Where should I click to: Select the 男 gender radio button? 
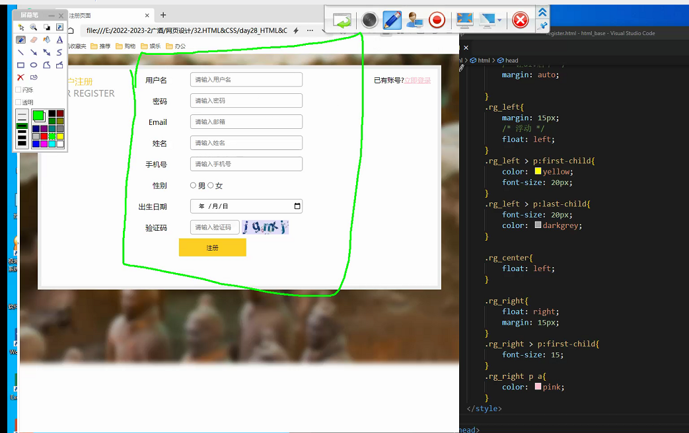[x=194, y=186]
